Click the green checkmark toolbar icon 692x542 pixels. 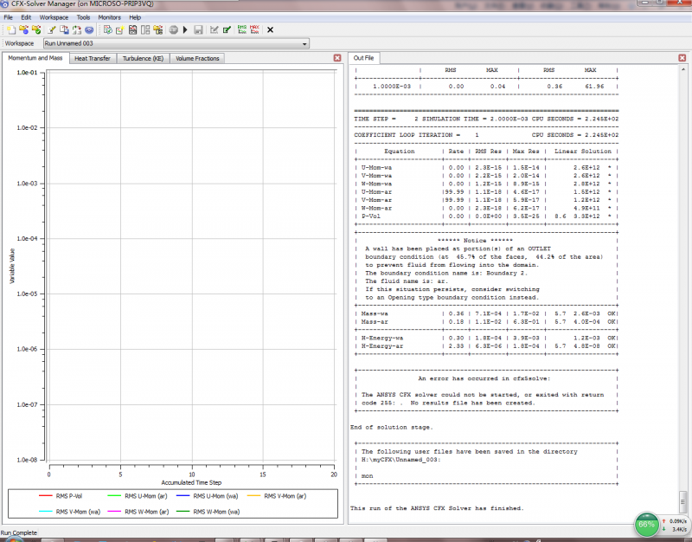tap(226, 29)
